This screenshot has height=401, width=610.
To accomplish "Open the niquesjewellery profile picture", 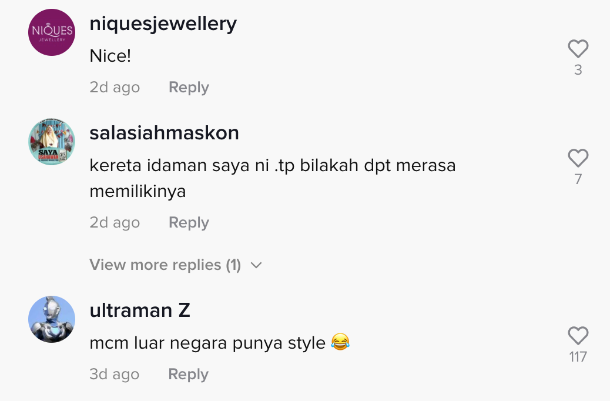I will pyautogui.click(x=52, y=32).
